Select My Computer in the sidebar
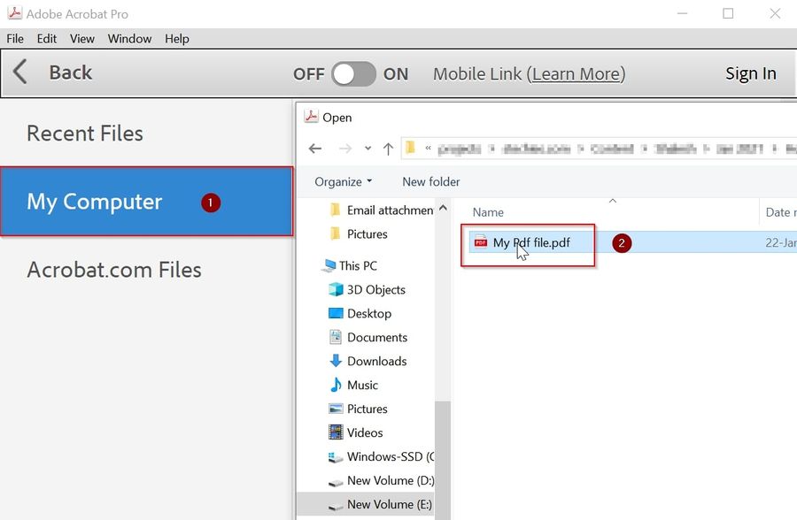The width and height of the screenshot is (797, 520). pyautogui.click(x=147, y=202)
